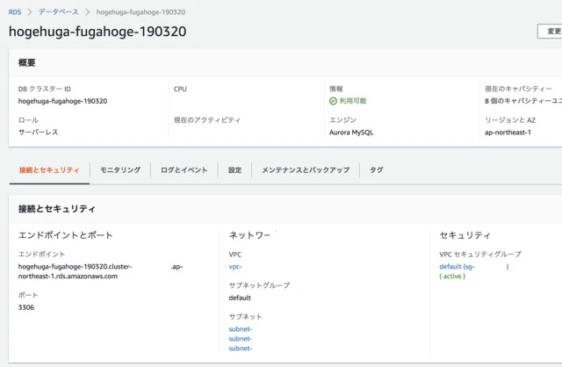
Task: Click the CPU label in summary
Action: pyautogui.click(x=180, y=89)
